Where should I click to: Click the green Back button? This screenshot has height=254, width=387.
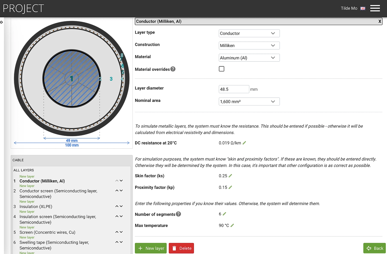click(x=375, y=248)
